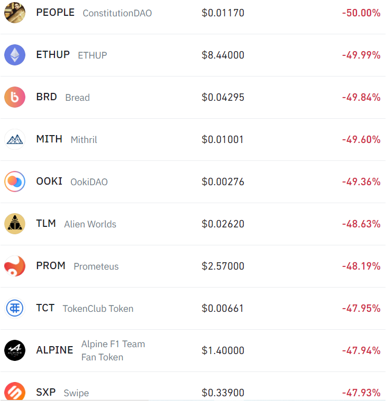Click the SXP Swipe logo icon

15,392
